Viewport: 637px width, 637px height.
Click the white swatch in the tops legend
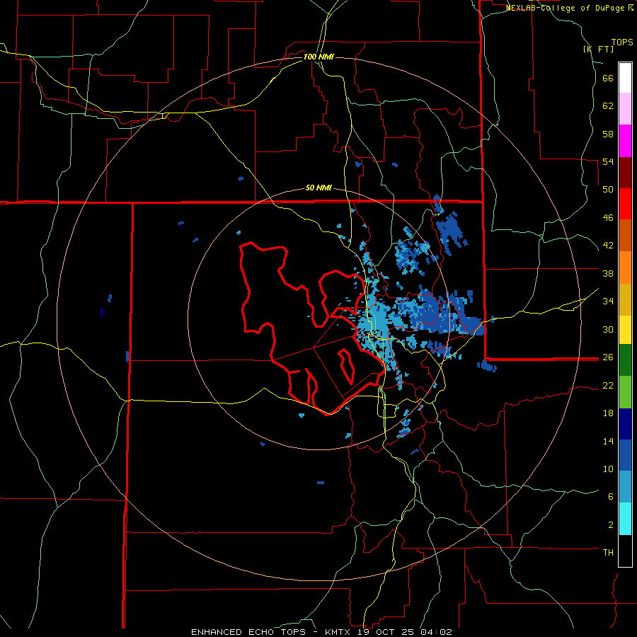[x=625, y=78]
